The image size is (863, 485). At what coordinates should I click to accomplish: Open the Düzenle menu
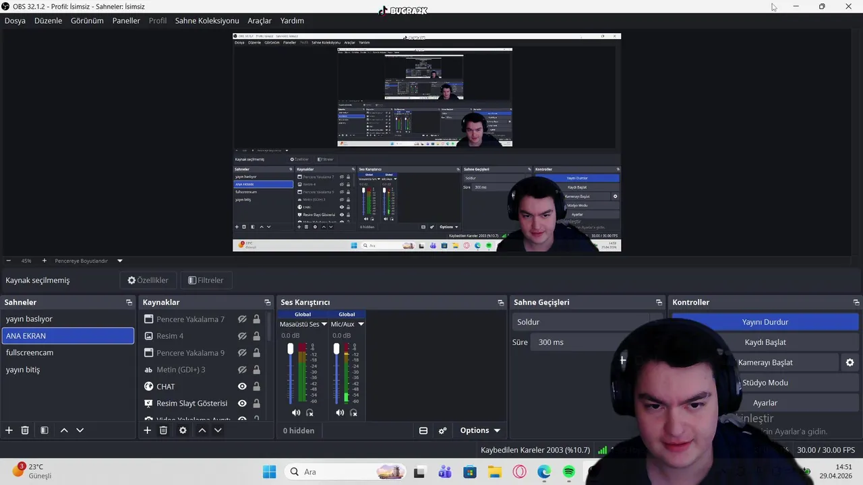click(48, 21)
